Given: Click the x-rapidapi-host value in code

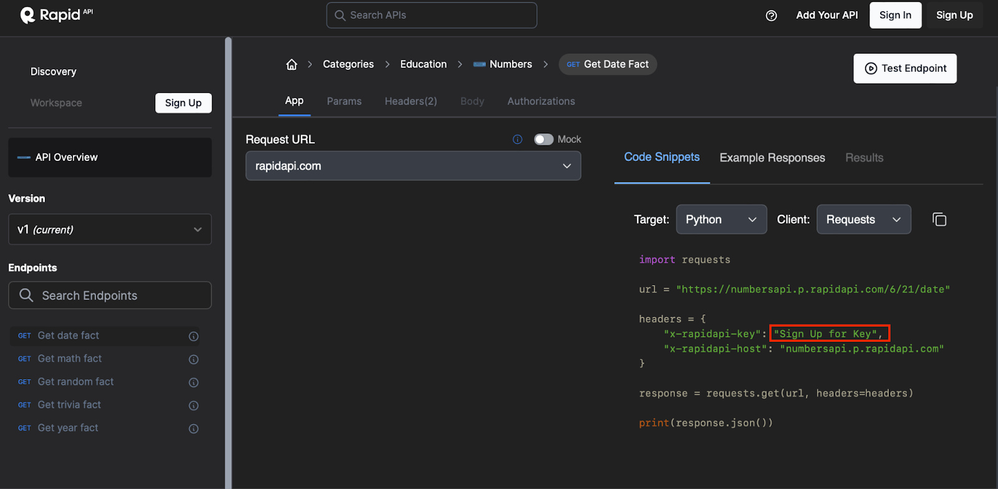Looking at the screenshot, I should pos(861,349).
